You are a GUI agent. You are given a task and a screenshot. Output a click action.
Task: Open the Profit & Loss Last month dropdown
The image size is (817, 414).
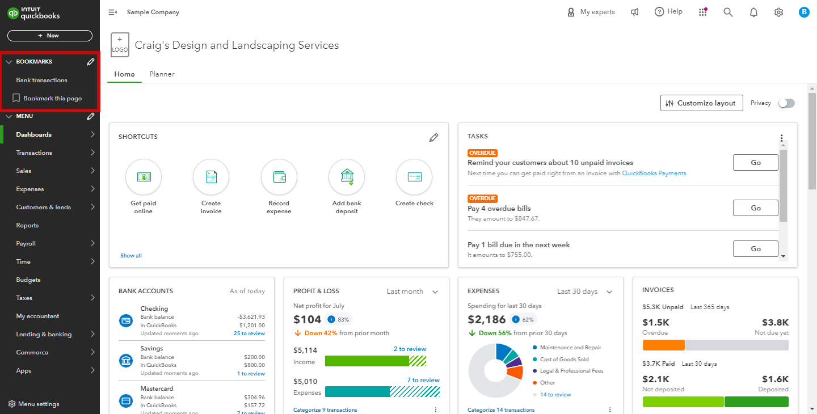coord(412,292)
